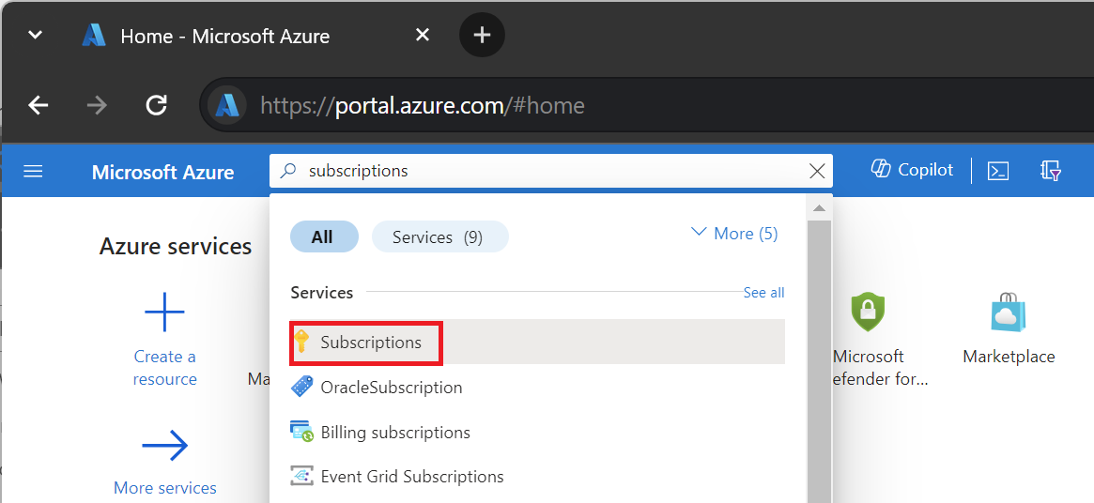Filter results by Services (9)
Viewport: 1094px width, 503px height.
tap(440, 236)
